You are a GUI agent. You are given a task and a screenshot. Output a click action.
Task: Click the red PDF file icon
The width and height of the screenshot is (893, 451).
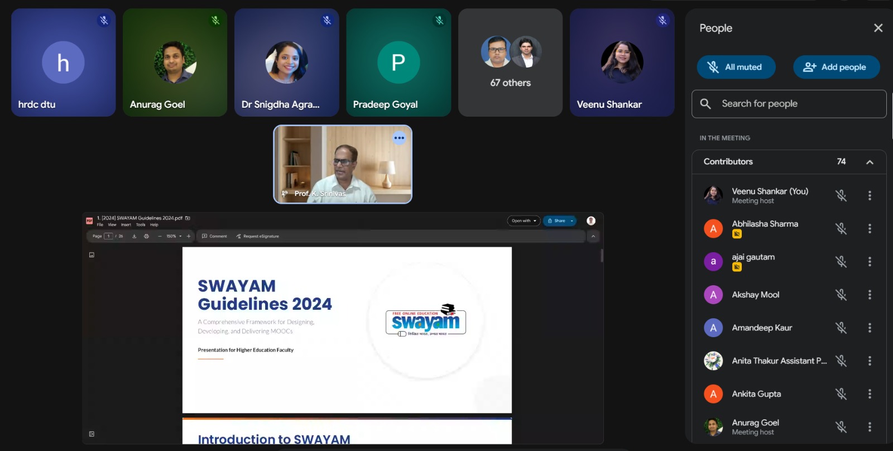[89, 221]
